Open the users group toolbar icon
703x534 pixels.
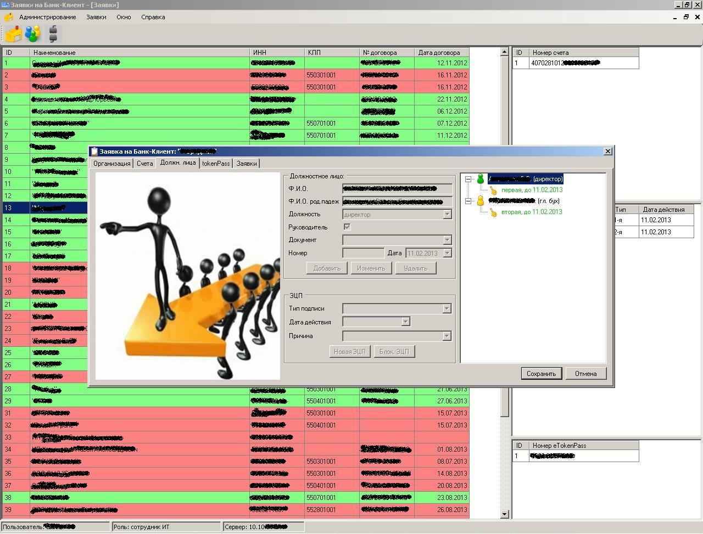[32, 34]
